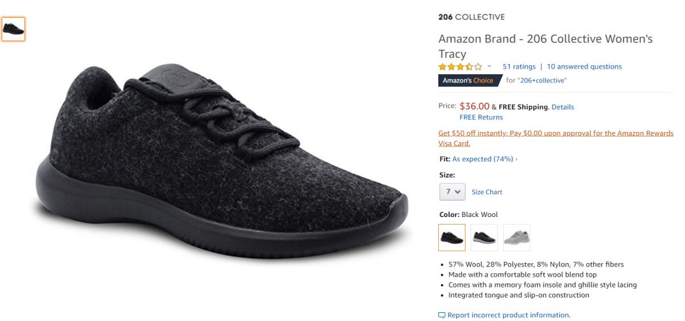Pick the grey wool color swatch
The height and width of the screenshot is (321, 685).
516,238
